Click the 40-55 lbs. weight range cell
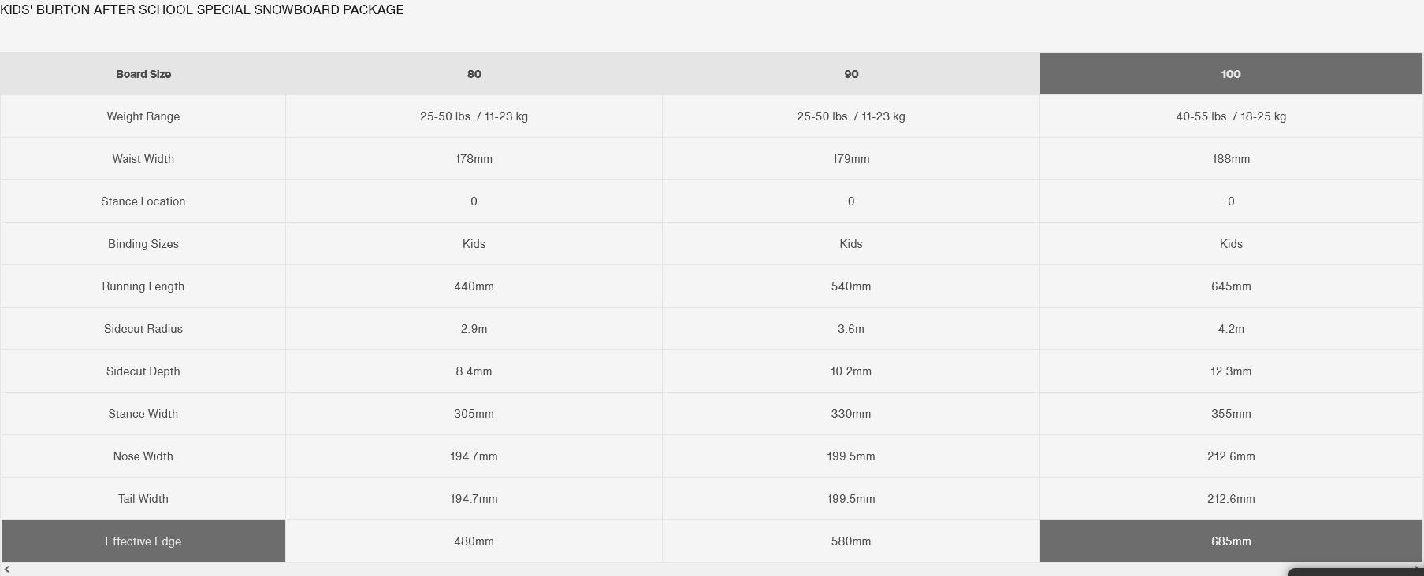The width and height of the screenshot is (1424, 576). pyautogui.click(x=1230, y=116)
